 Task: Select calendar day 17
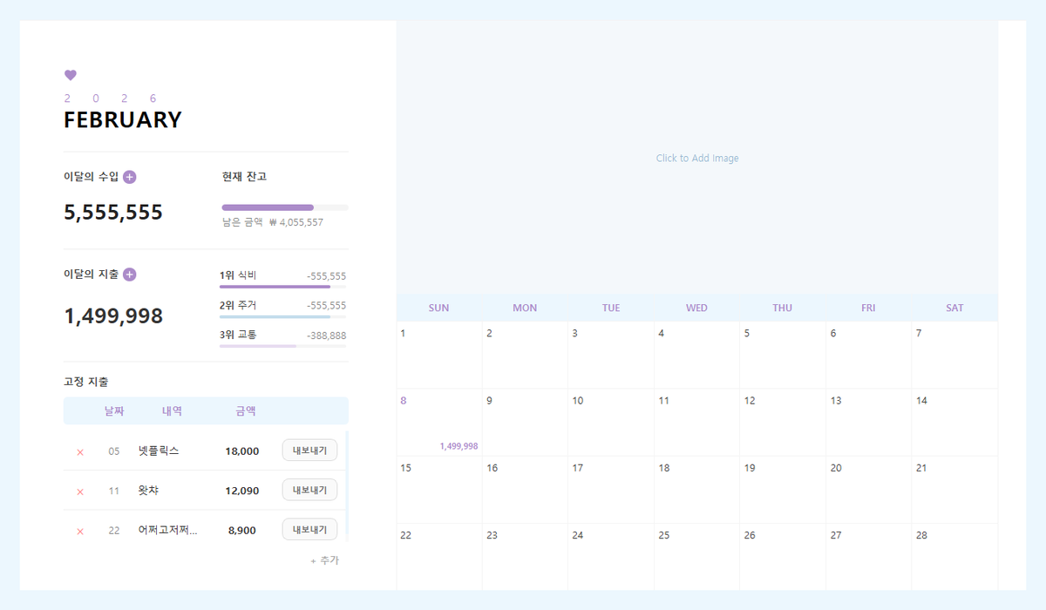611,490
